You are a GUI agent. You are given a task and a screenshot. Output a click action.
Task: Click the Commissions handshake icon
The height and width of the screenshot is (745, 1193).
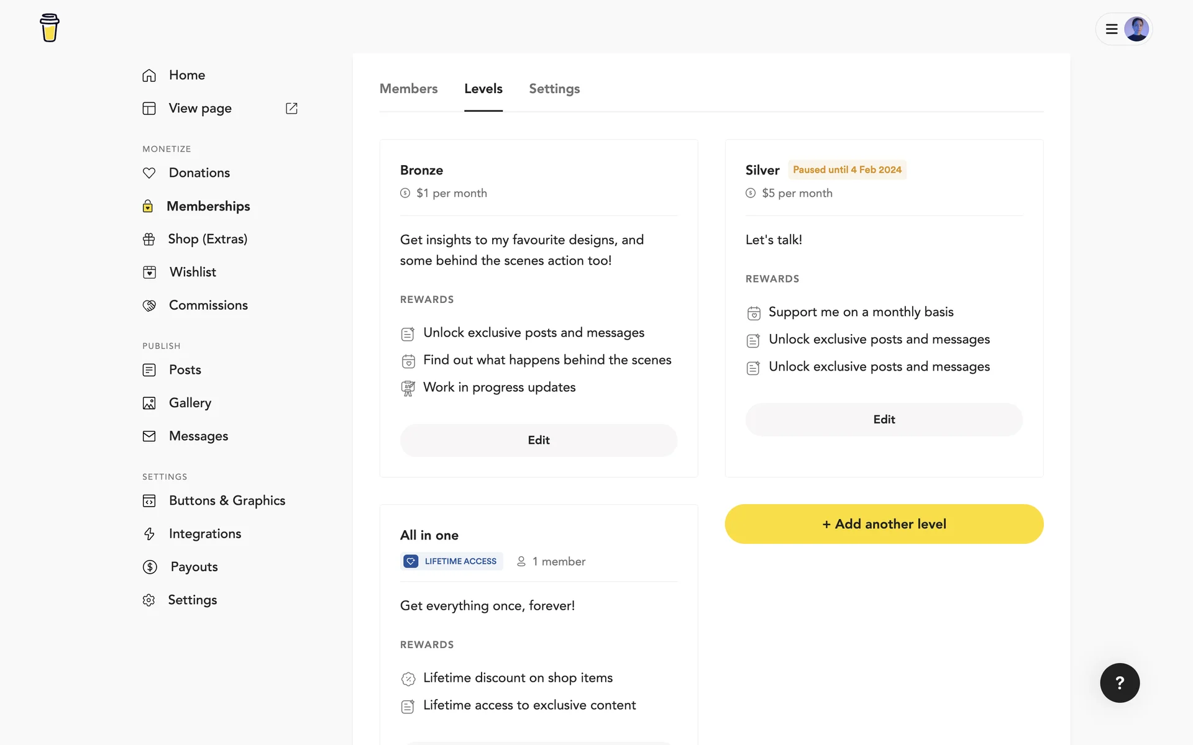pos(149,305)
